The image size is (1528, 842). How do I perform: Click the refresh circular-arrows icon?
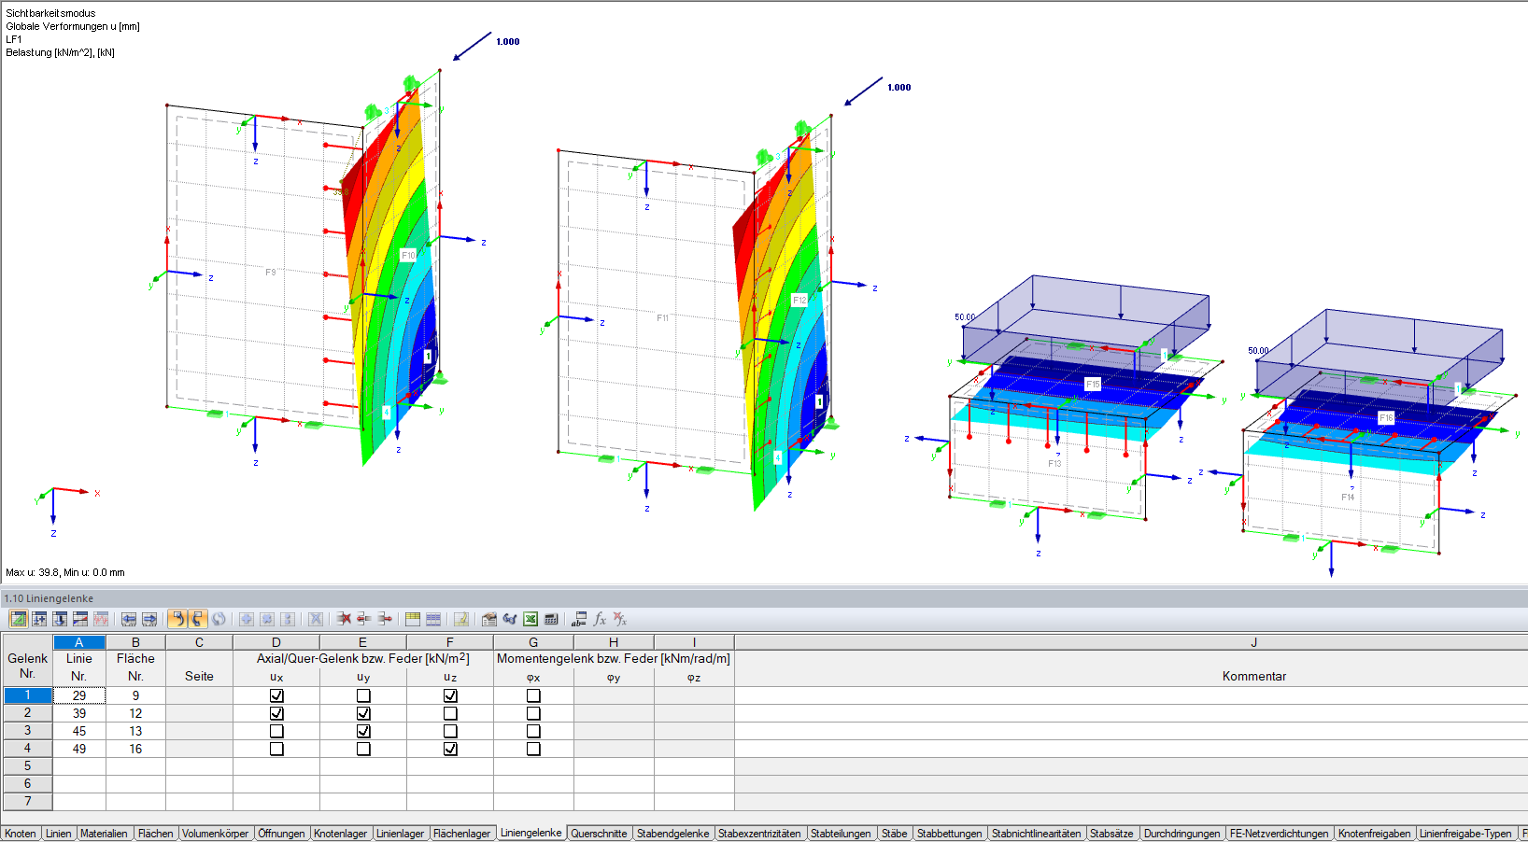[x=219, y=618]
